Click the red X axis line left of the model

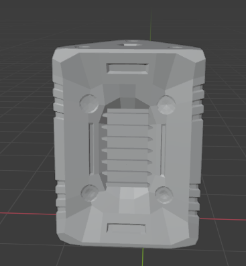[28, 214]
